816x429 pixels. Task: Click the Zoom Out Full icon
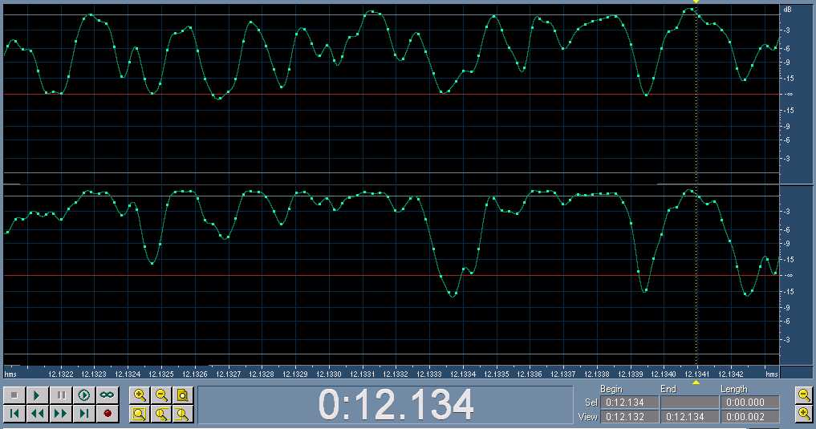point(183,395)
